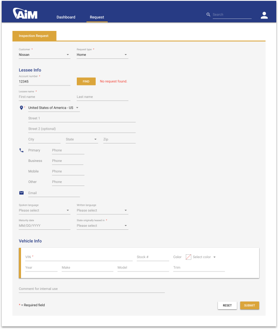
Task: Click the Select color swatch box
Action: coord(188,257)
